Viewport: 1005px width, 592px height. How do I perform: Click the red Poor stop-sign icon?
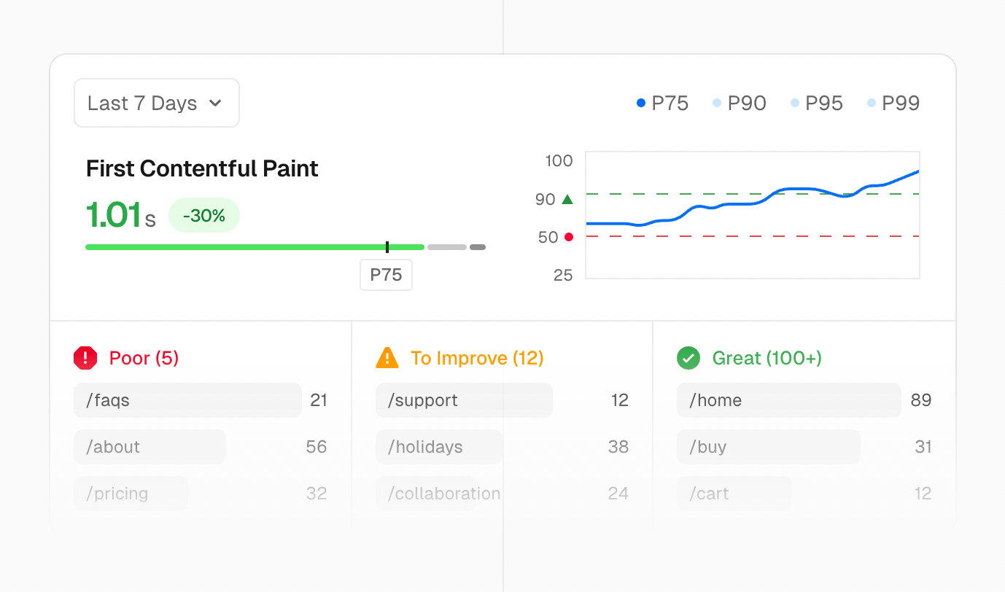pos(85,358)
